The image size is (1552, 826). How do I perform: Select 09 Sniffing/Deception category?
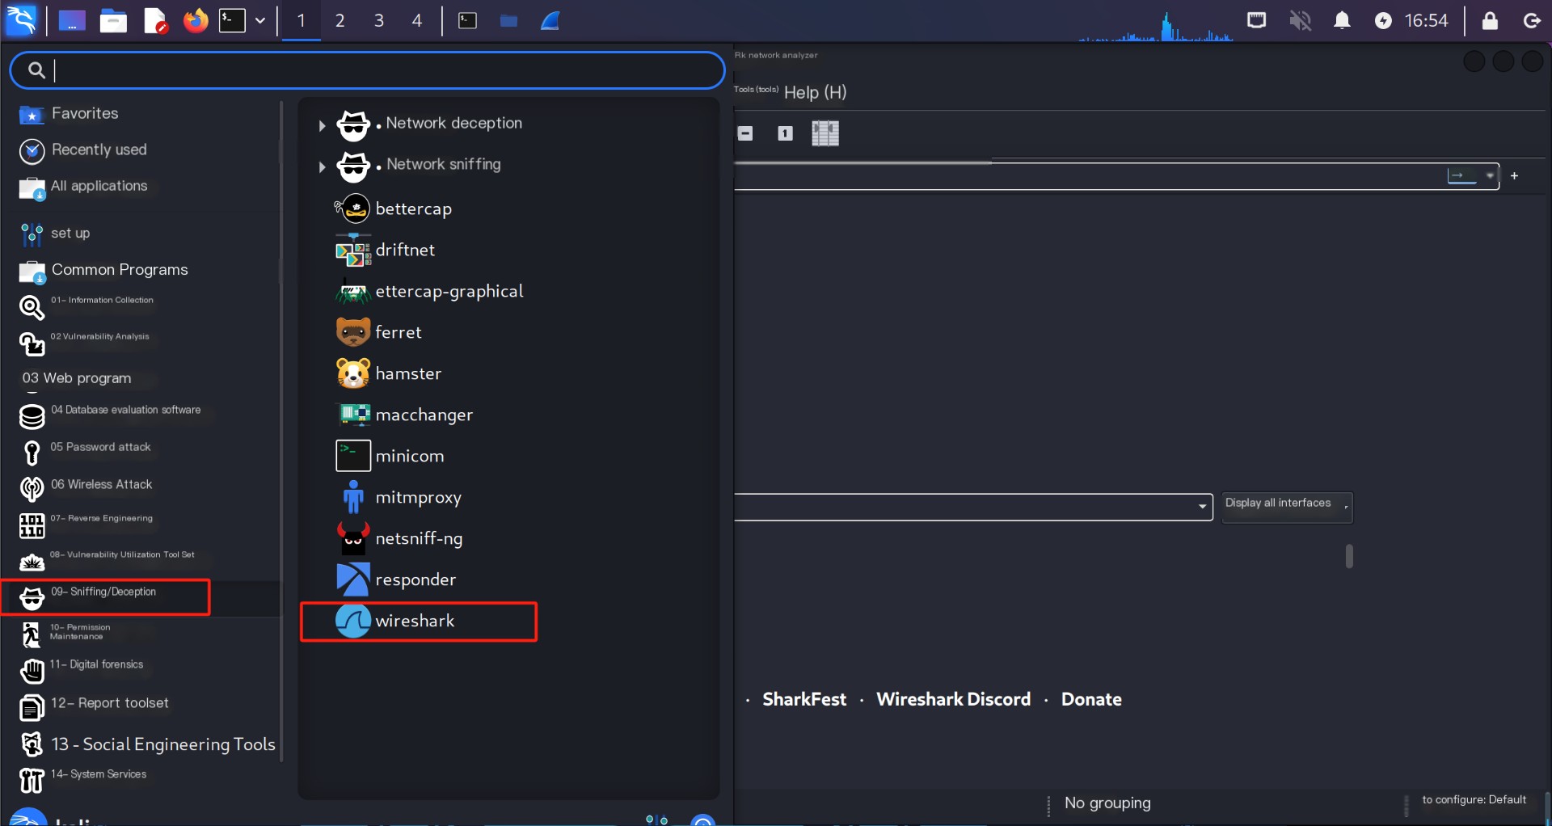105,597
